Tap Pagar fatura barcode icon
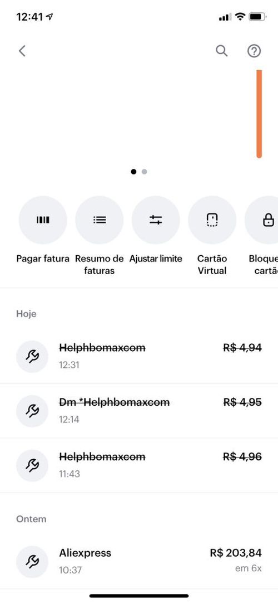The height and width of the screenshot is (603, 278). click(x=43, y=220)
